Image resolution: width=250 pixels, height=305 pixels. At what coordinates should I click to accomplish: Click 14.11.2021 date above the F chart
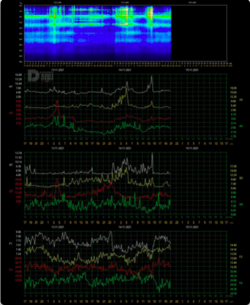[125, 227]
